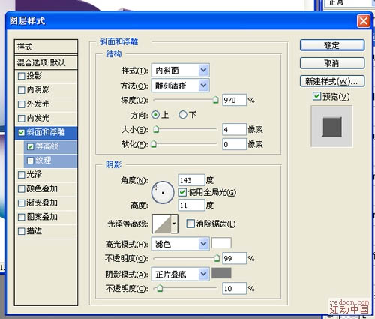Screen dimensions: 375x319
Task: Click the 确定 OK button
Action: coord(332,45)
